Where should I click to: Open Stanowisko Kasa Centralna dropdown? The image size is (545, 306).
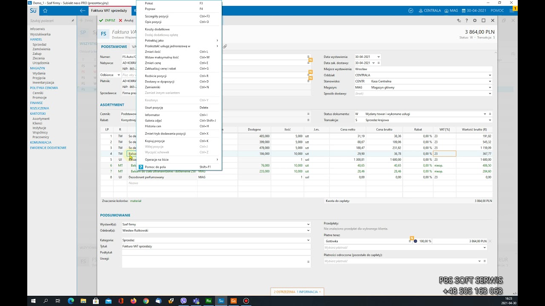coord(490,81)
